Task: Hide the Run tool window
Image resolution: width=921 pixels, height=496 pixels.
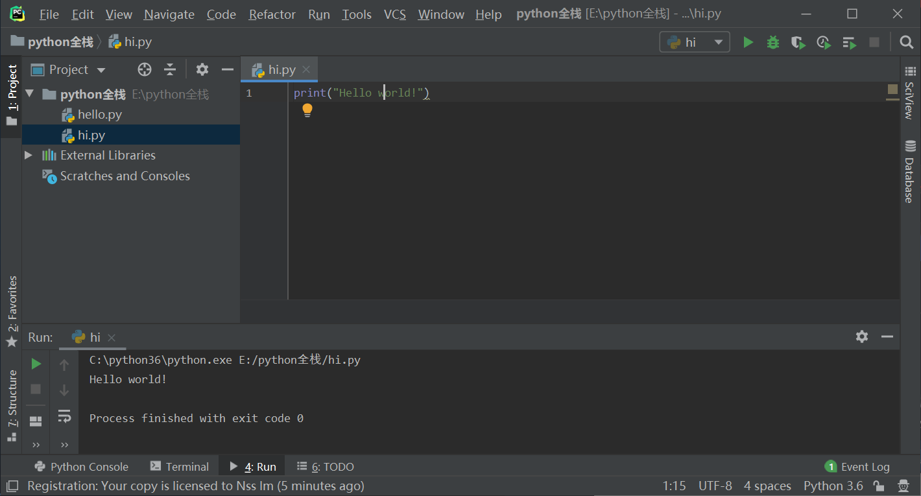Action: point(887,337)
